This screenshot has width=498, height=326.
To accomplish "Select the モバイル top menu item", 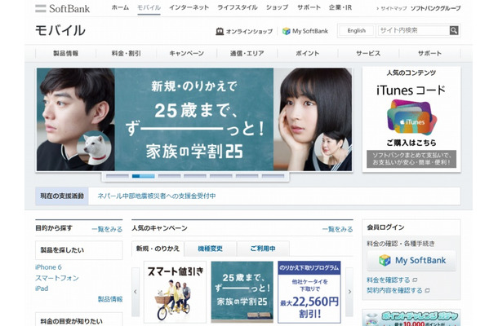I will point(149,7).
